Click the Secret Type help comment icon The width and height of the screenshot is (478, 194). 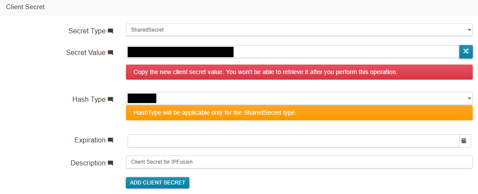tap(110, 31)
